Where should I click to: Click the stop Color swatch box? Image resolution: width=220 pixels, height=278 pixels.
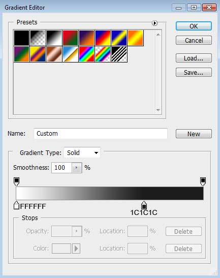coord(61,249)
